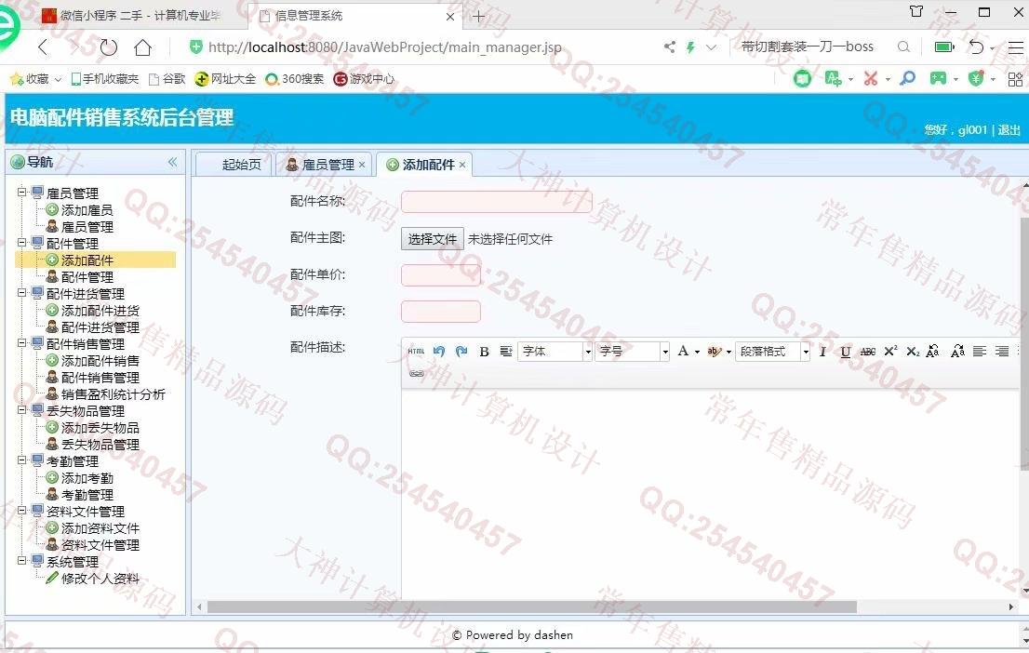
Task: Open the HTML source view in editor
Action: (x=416, y=351)
